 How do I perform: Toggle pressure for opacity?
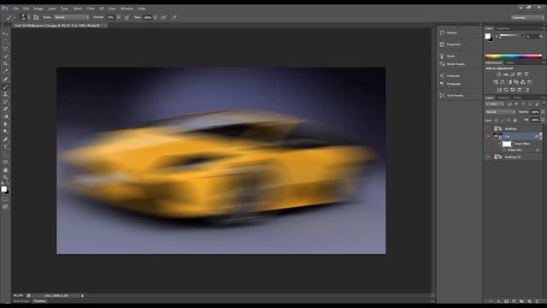point(127,17)
